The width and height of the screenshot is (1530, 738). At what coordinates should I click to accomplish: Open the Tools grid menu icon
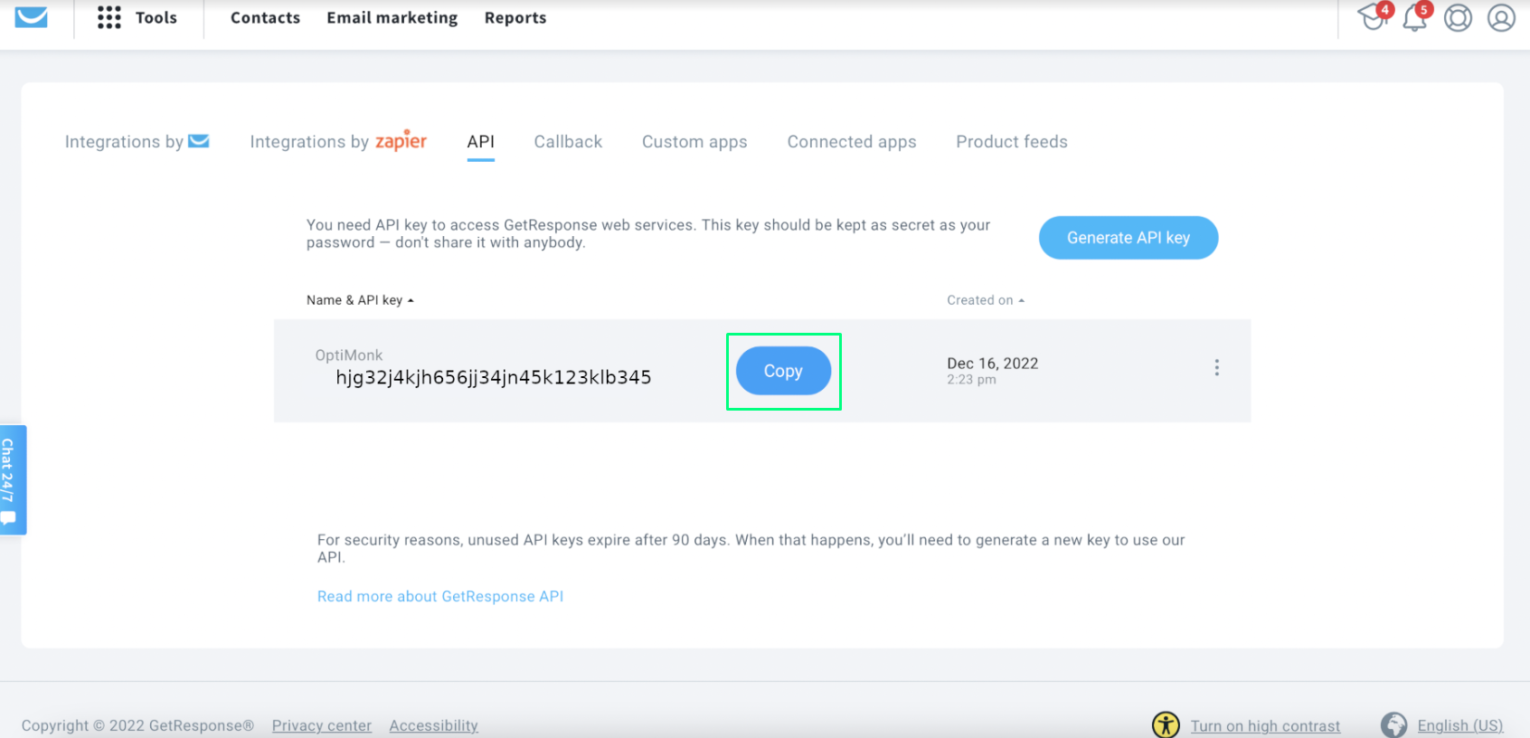(x=109, y=17)
